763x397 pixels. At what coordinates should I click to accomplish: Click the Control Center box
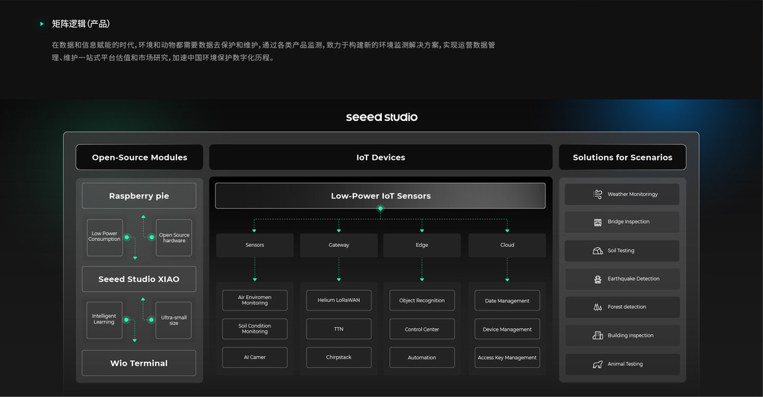(422, 329)
